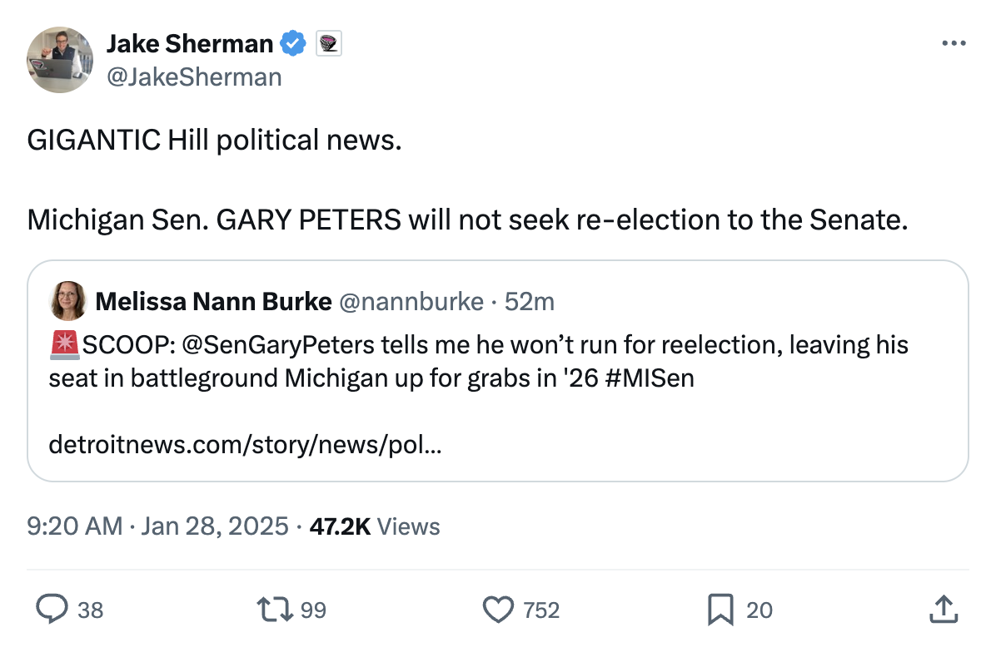Open the detroitnews.com story link
The image size is (996, 647).
point(245,445)
